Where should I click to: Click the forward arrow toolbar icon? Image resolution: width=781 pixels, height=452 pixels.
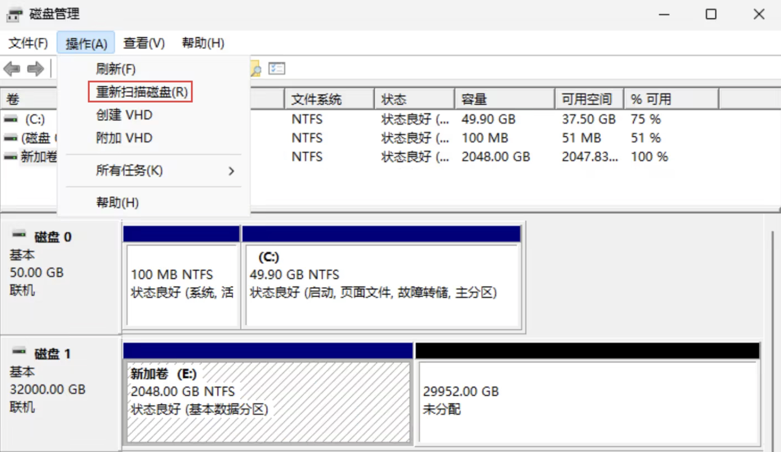(x=35, y=68)
